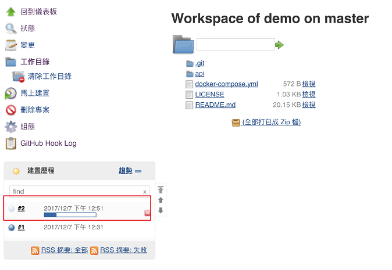
Task: Click the GitHub Hook Log clipboard icon
Action: point(10,143)
